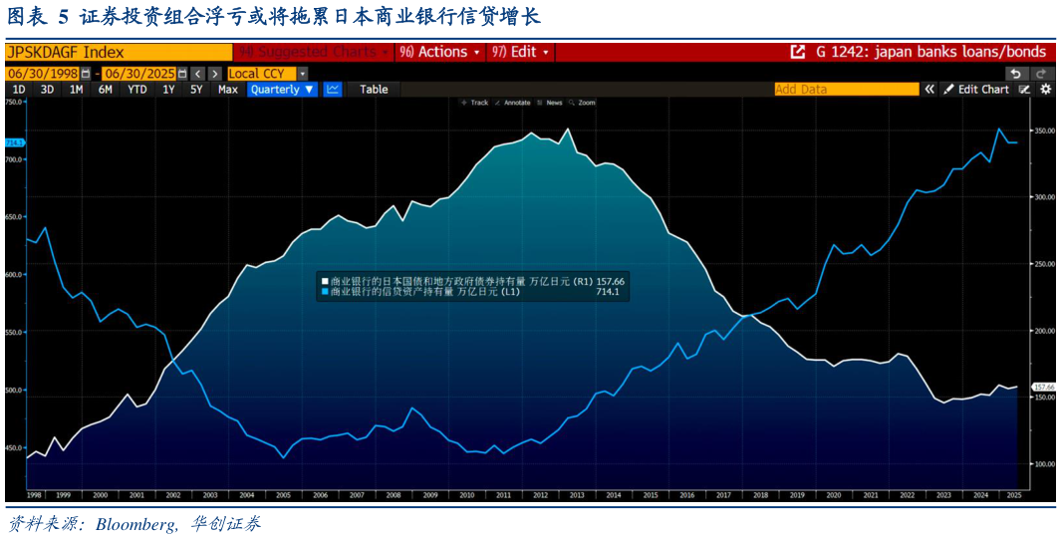This screenshot has height=539, width=1062.
Task: Expand the Quarterly periodicity dropdown
Action: pyautogui.click(x=282, y=90)
